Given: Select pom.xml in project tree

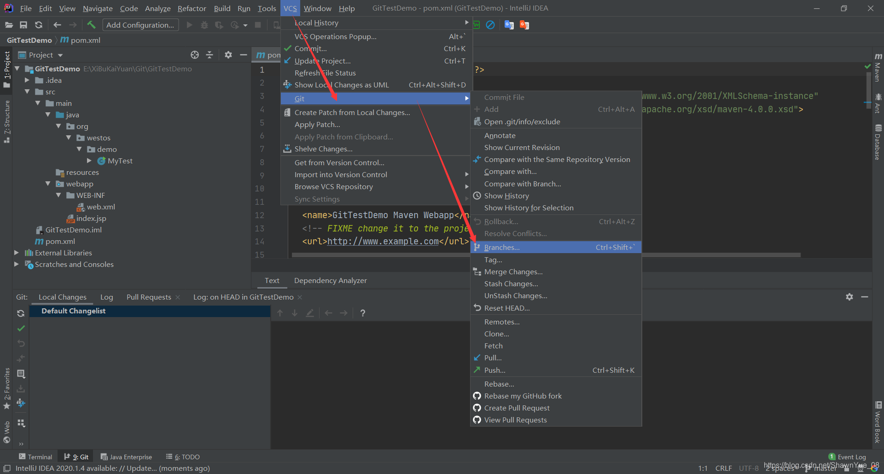Looking at the screenshot, I should (60, 241).
